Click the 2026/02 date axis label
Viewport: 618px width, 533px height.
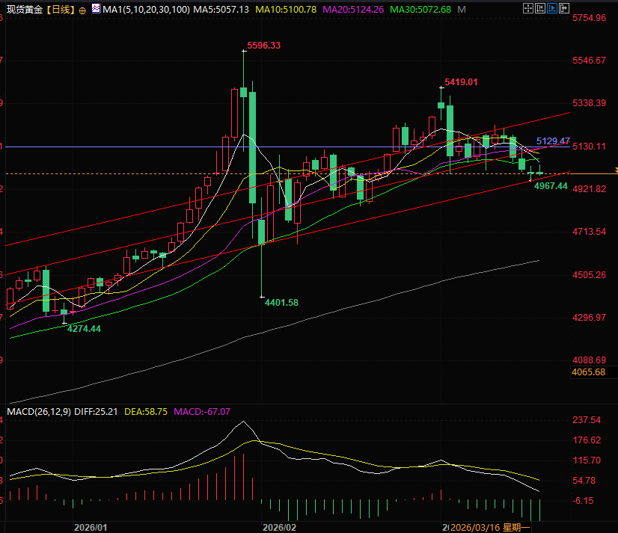(279, 528)
